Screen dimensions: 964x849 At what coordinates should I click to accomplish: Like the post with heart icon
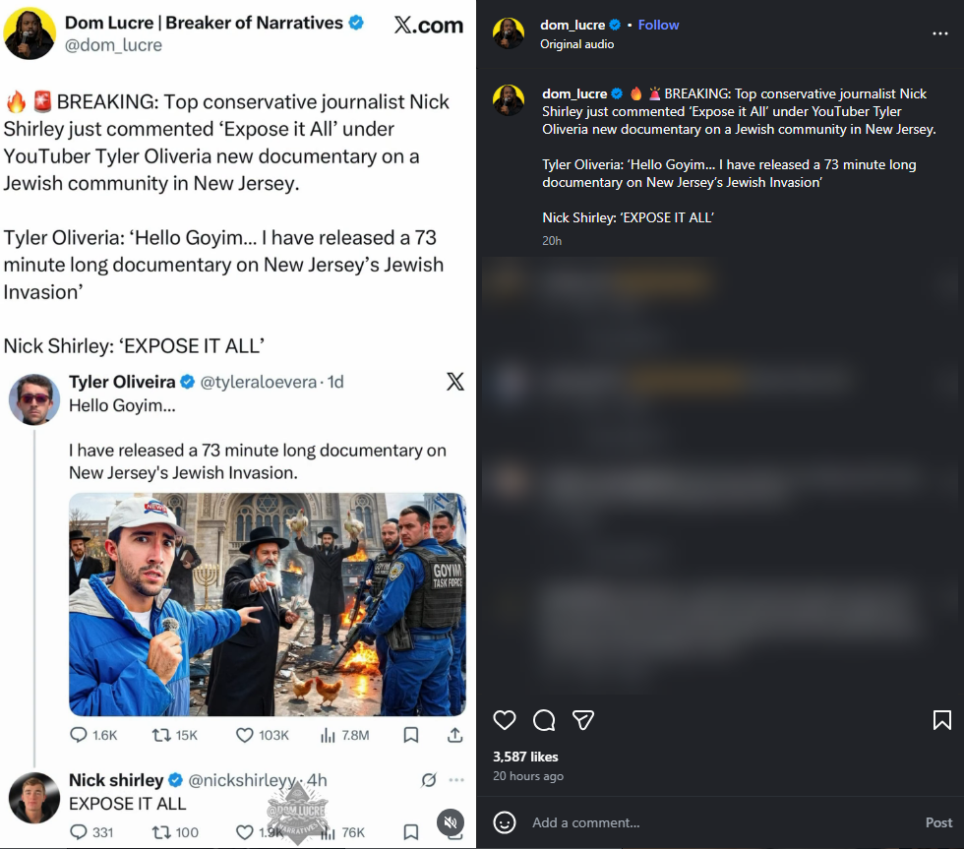point(505,720)
